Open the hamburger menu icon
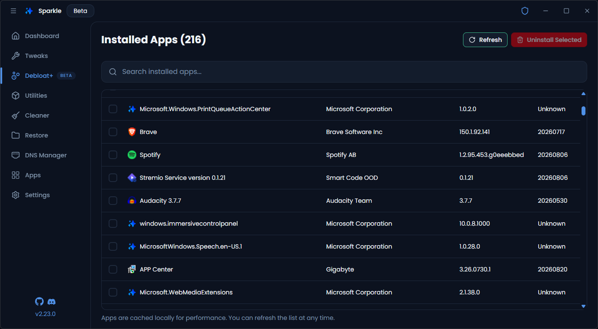Image resolution: width=598 pixels, height=329 pixels. pyautogui.click(x=13, y=11)
